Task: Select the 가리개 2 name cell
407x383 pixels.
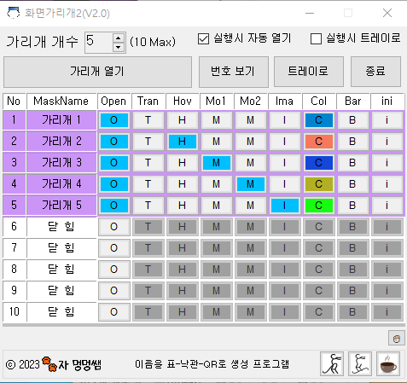Action: pos(61,142)
